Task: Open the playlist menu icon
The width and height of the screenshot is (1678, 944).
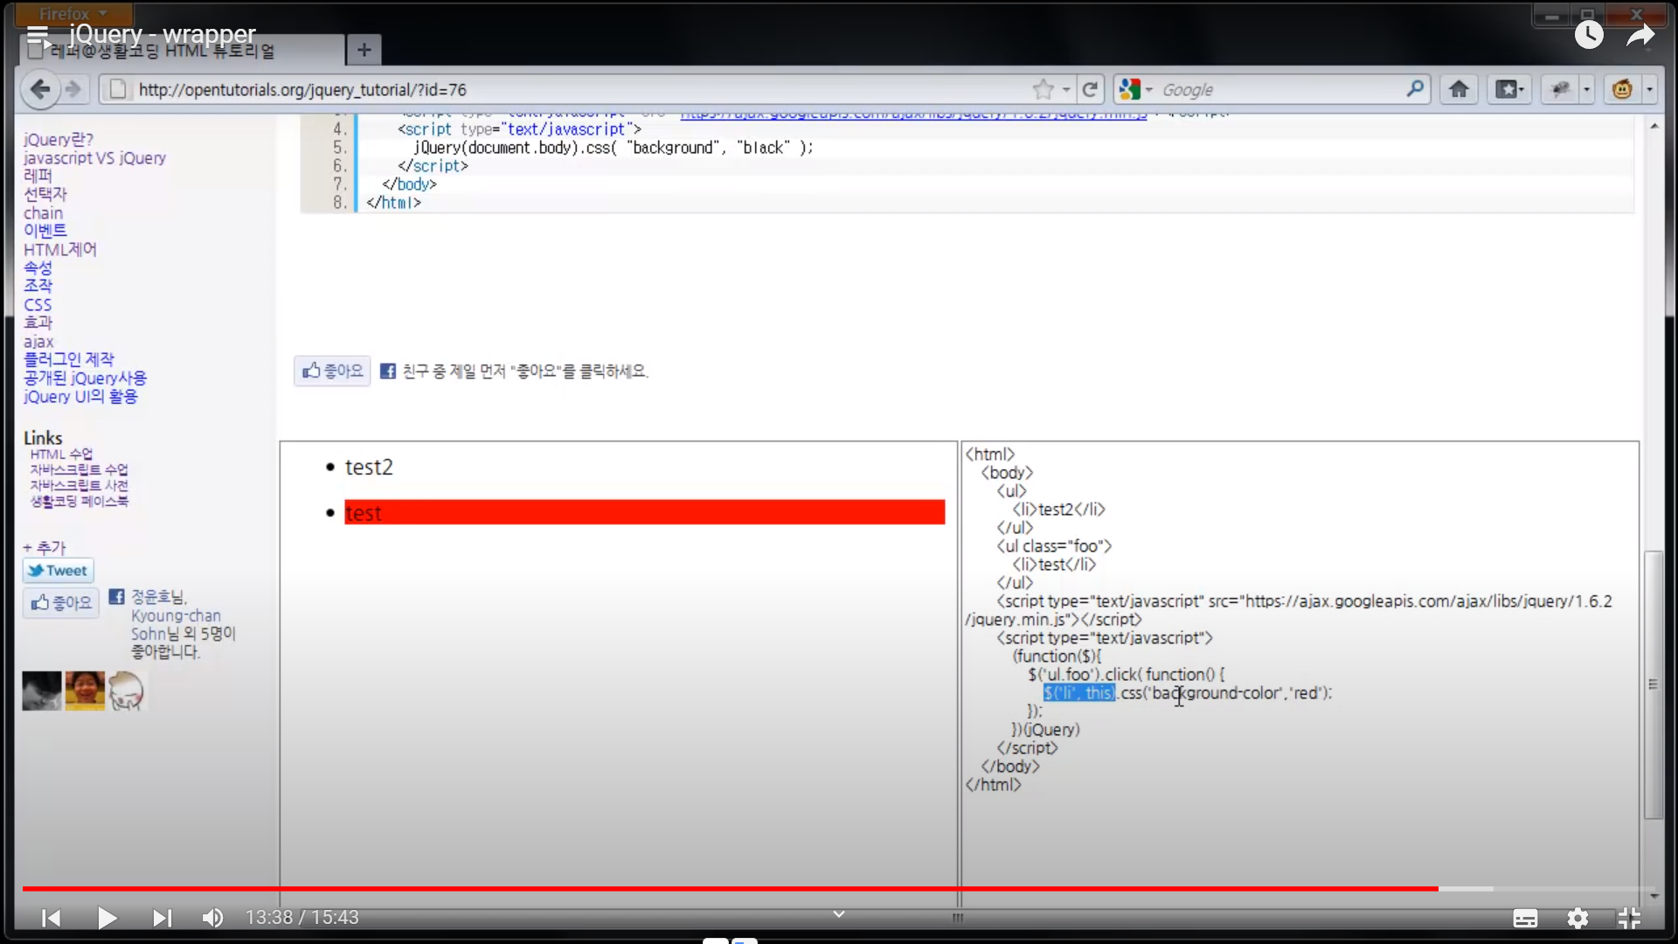Action: [x=38, y=35]
